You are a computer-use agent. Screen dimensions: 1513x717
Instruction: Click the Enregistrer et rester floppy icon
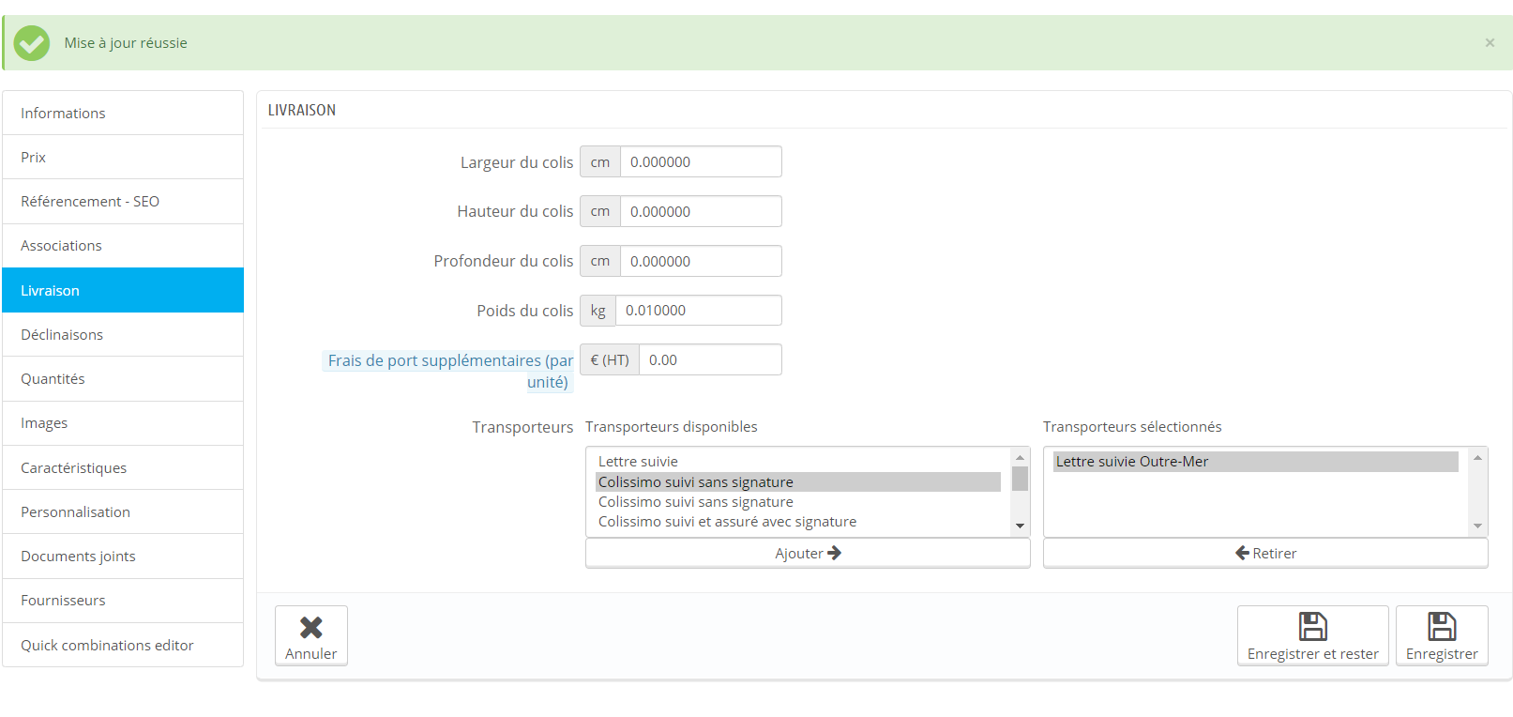(1313, 626)
